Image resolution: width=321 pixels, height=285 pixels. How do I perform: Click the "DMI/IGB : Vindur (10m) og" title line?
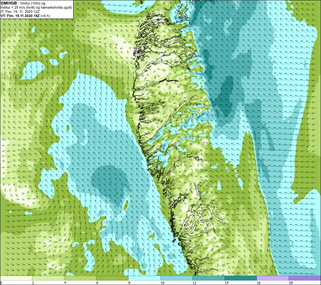click(23, 4)
